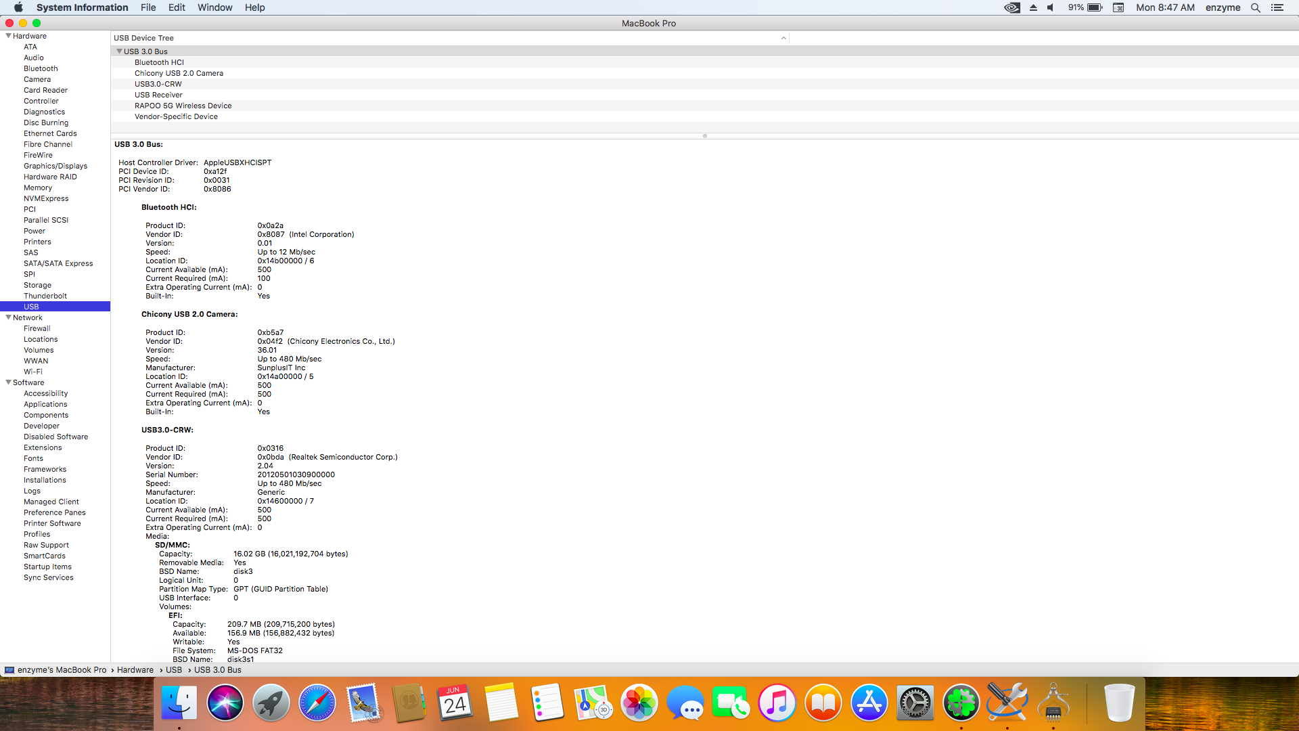Viewport: 1299px width, 731px height.
Task: Click Hardware in the bottom path bar
Action: 135,670
